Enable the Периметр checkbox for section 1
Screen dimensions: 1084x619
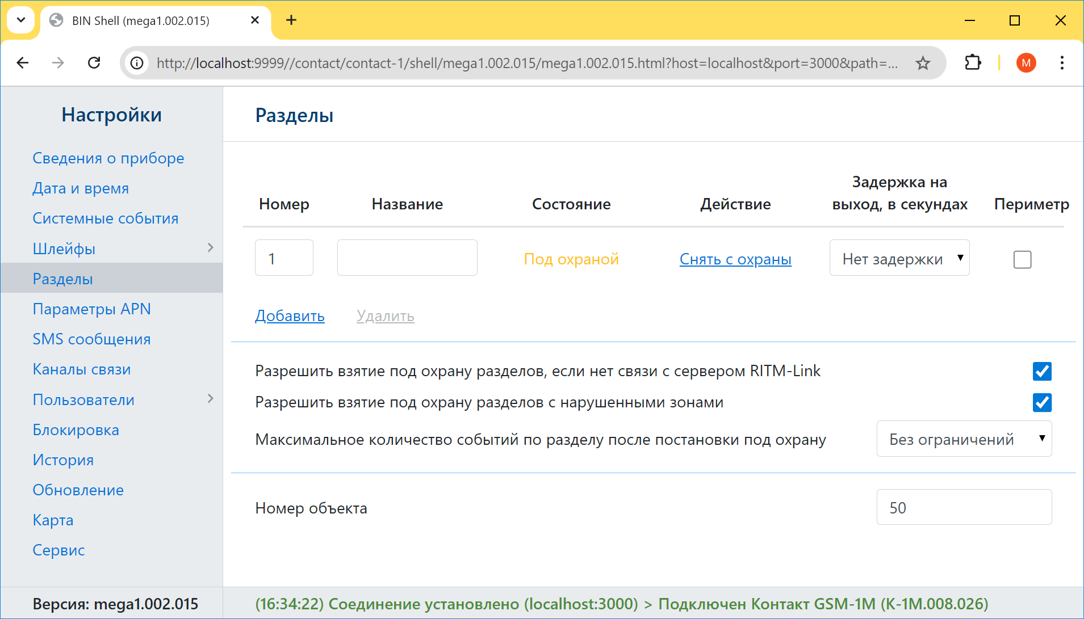[x=1022, y=260]
